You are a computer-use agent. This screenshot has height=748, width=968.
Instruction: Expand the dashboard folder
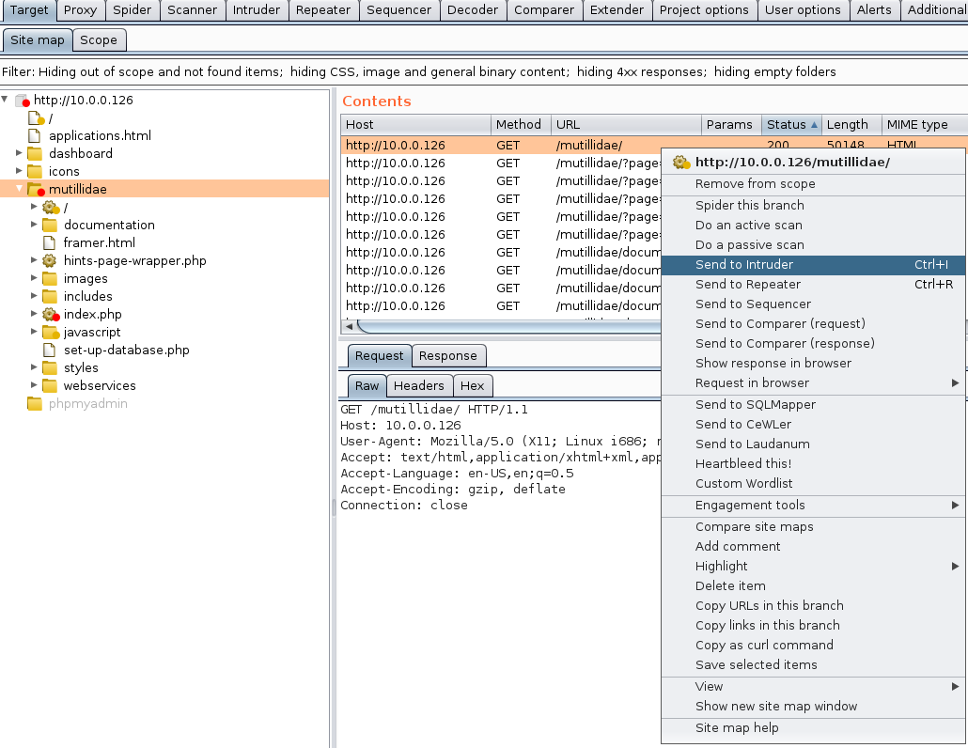(x=19, y=152)
